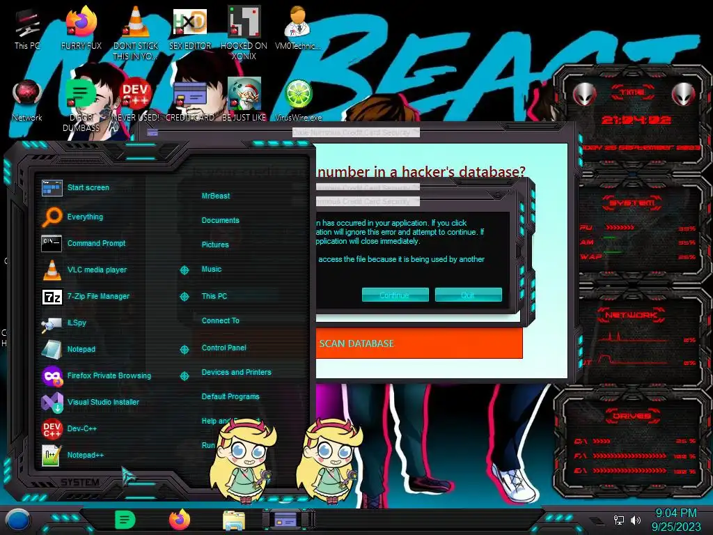Click the TIME widget clock display
The image size is (713, 535).
tap(635, 120)
